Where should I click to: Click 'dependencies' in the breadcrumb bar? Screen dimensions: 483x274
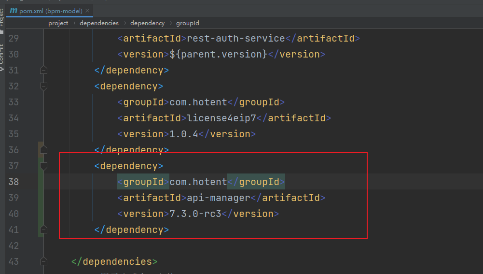point(99,23)
